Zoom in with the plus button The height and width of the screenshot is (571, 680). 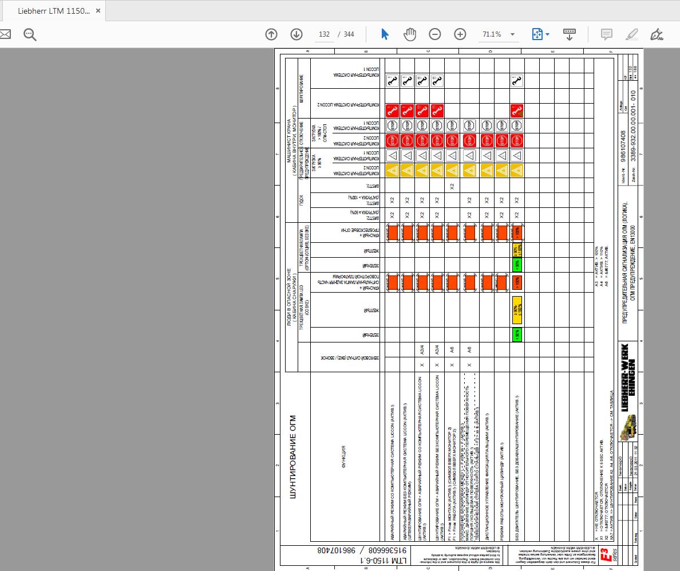(460, 34)
